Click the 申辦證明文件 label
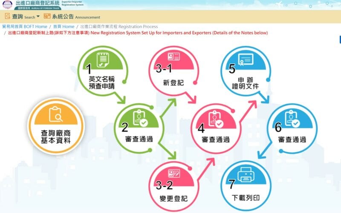This screenshot has width=341, height=213. pyautogui.click(x=246, y=83)
